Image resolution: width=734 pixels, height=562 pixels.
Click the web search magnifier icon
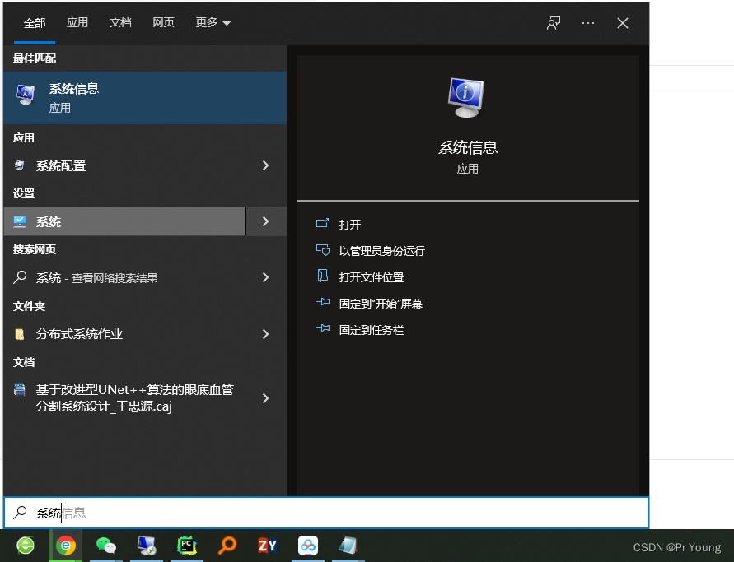pyautogui.click(x=20, y=277)
